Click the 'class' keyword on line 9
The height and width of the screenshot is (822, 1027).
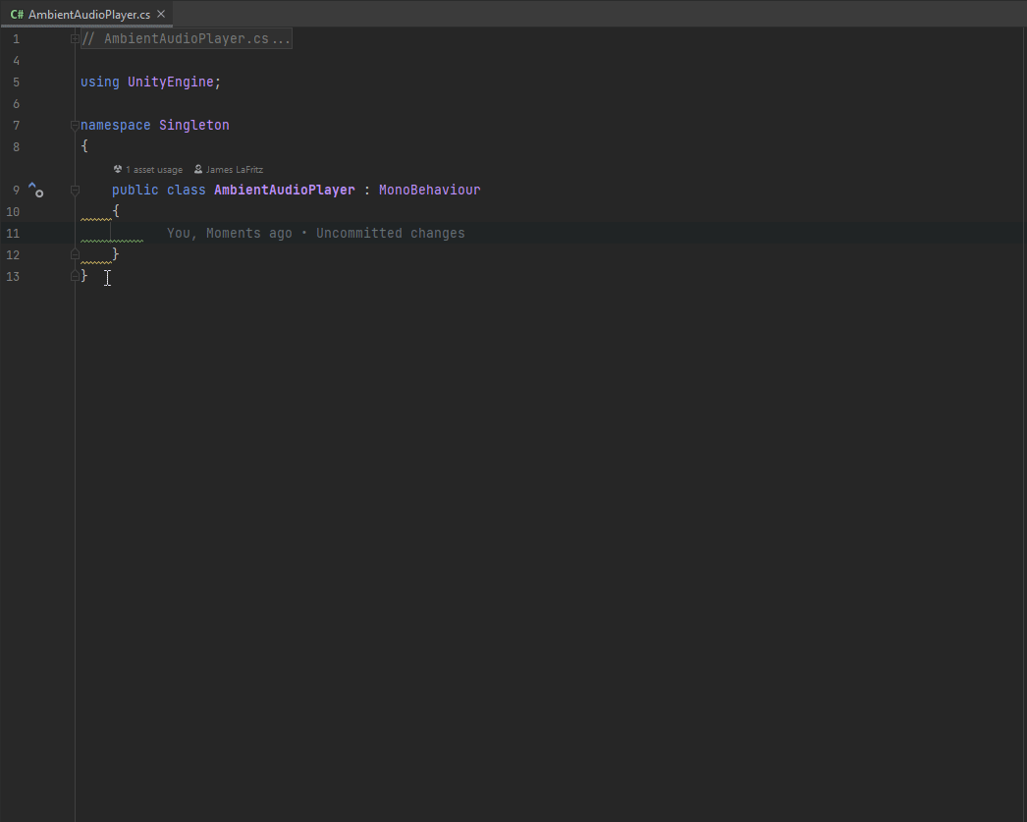pos(186,190)
